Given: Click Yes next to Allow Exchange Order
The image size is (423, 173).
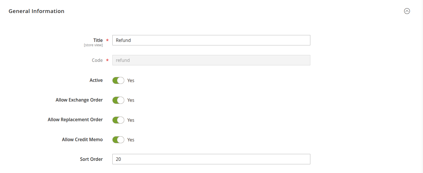Looking at the screenshot, I should [131, 100].
